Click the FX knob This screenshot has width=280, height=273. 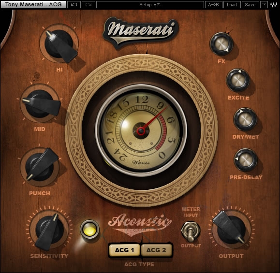(221, 43)
